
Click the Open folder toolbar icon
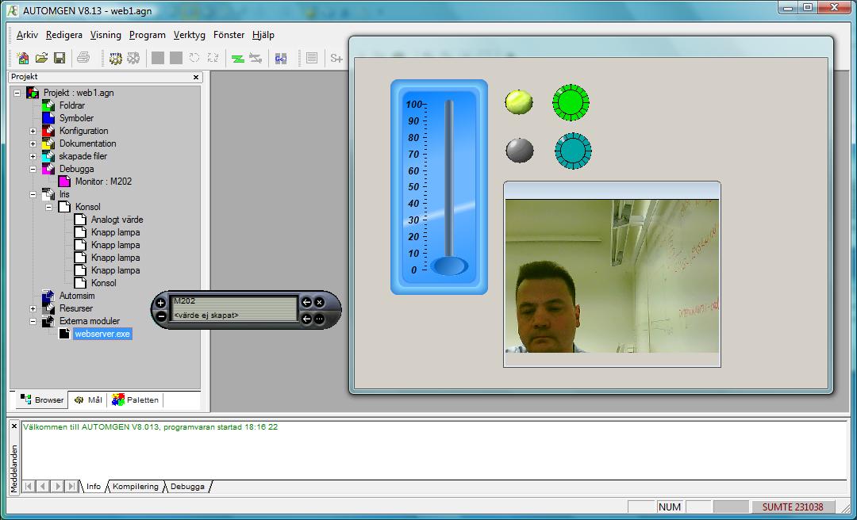[41, 58]
